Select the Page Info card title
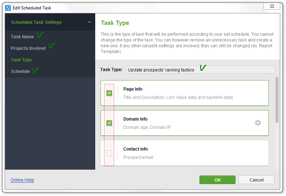The width and height of the screenshot is (286, 196). tap(133, 89)
